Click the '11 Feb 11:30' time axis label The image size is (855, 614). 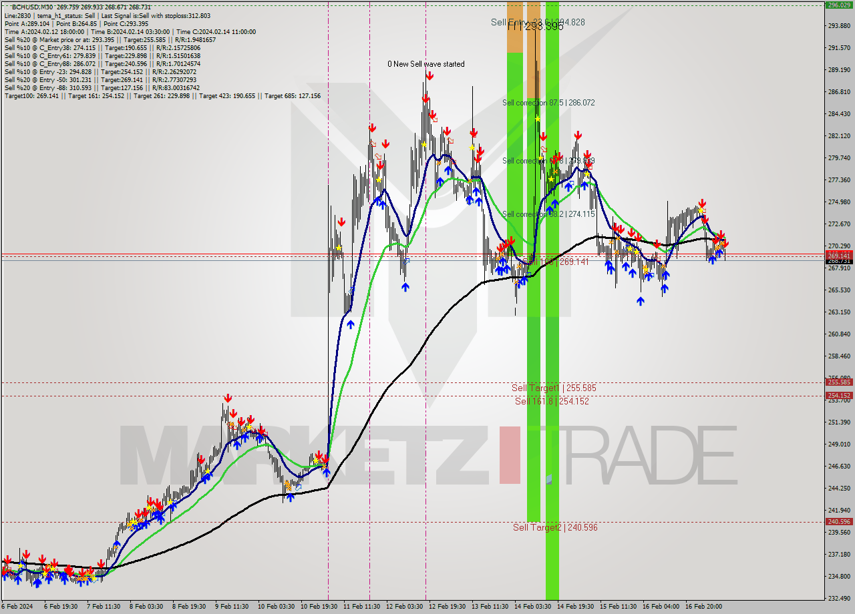click(362, 607)
